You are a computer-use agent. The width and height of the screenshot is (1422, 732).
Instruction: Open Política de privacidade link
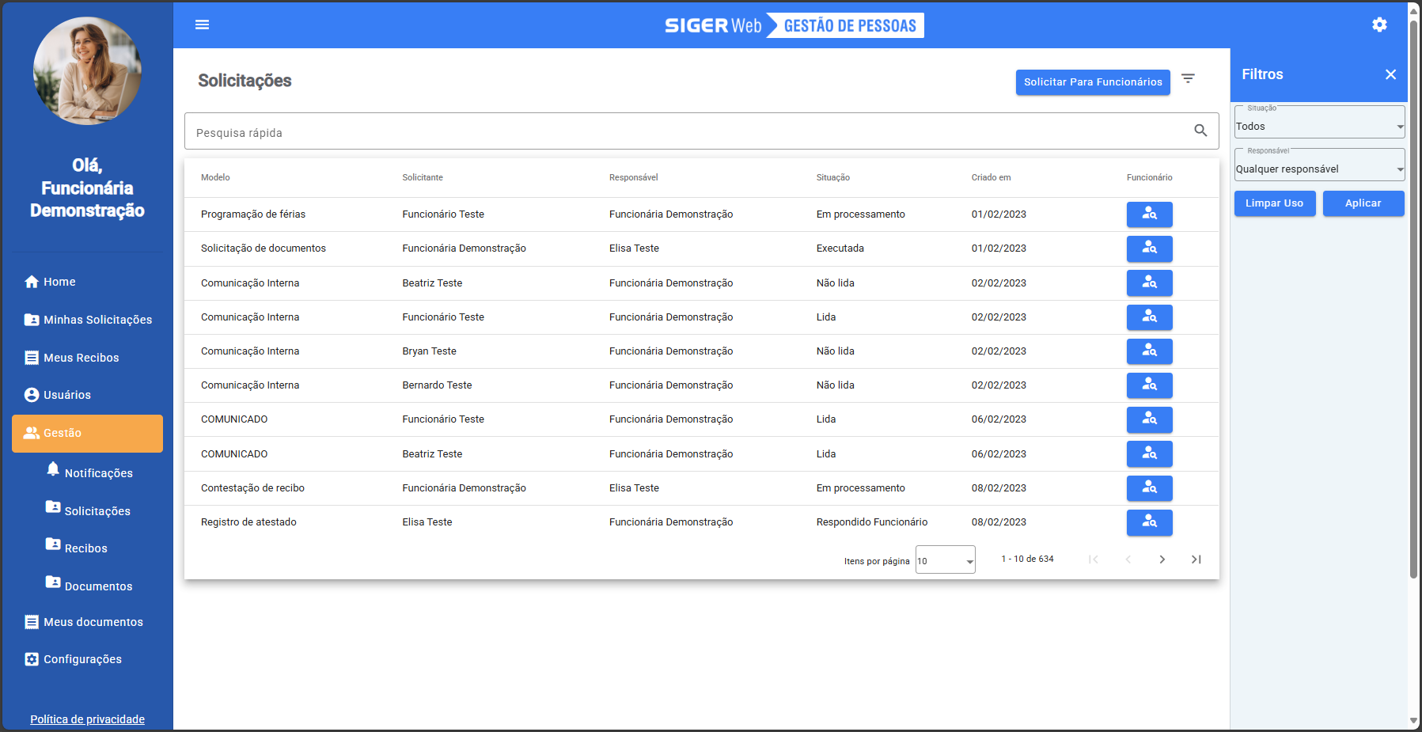[87, 719]
